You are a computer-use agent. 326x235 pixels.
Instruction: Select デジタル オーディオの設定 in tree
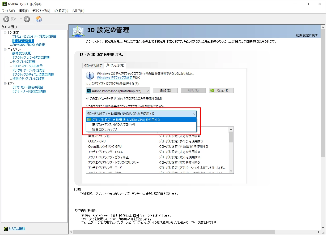click(28, 70)
